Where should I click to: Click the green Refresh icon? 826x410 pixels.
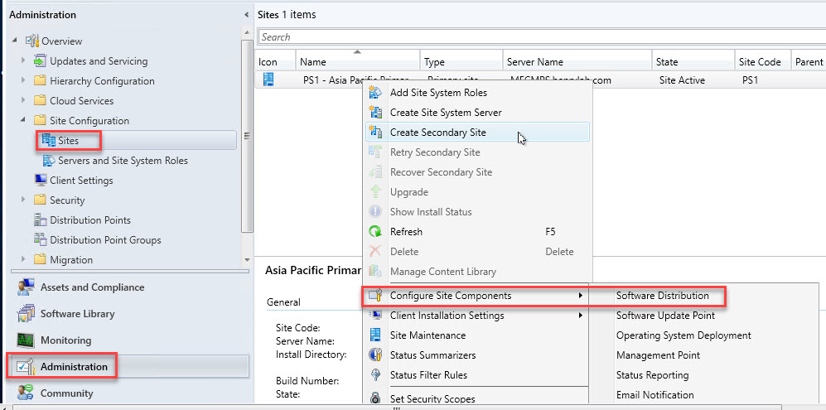(375, 232)
